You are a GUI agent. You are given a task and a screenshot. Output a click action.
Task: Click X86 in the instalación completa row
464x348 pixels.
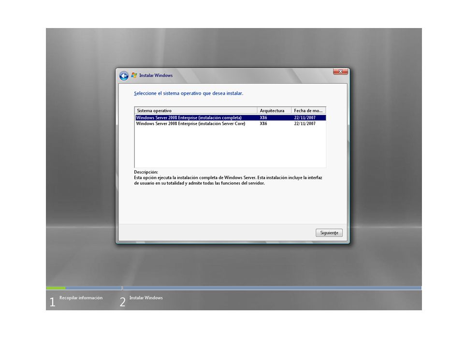pyautogui.click(x=263, y=118)
